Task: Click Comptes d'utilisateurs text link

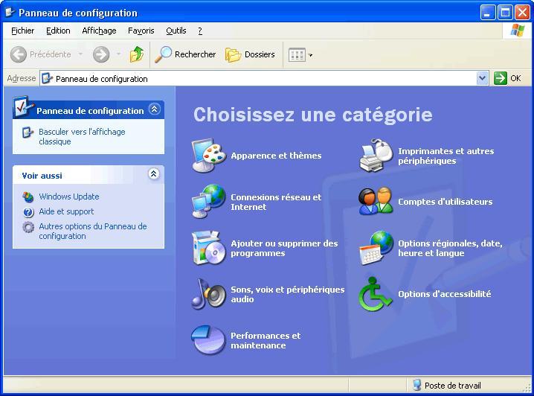Action: click(445, 202)
